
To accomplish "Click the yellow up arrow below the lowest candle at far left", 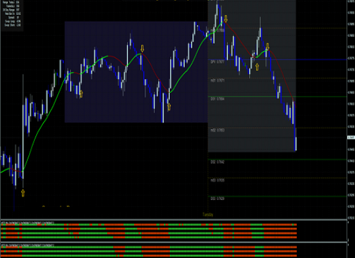I will (23, 193).
